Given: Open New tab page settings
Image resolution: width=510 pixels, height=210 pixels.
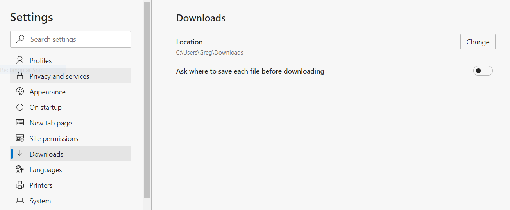Looking at the screenshot, I should point(70,123).
